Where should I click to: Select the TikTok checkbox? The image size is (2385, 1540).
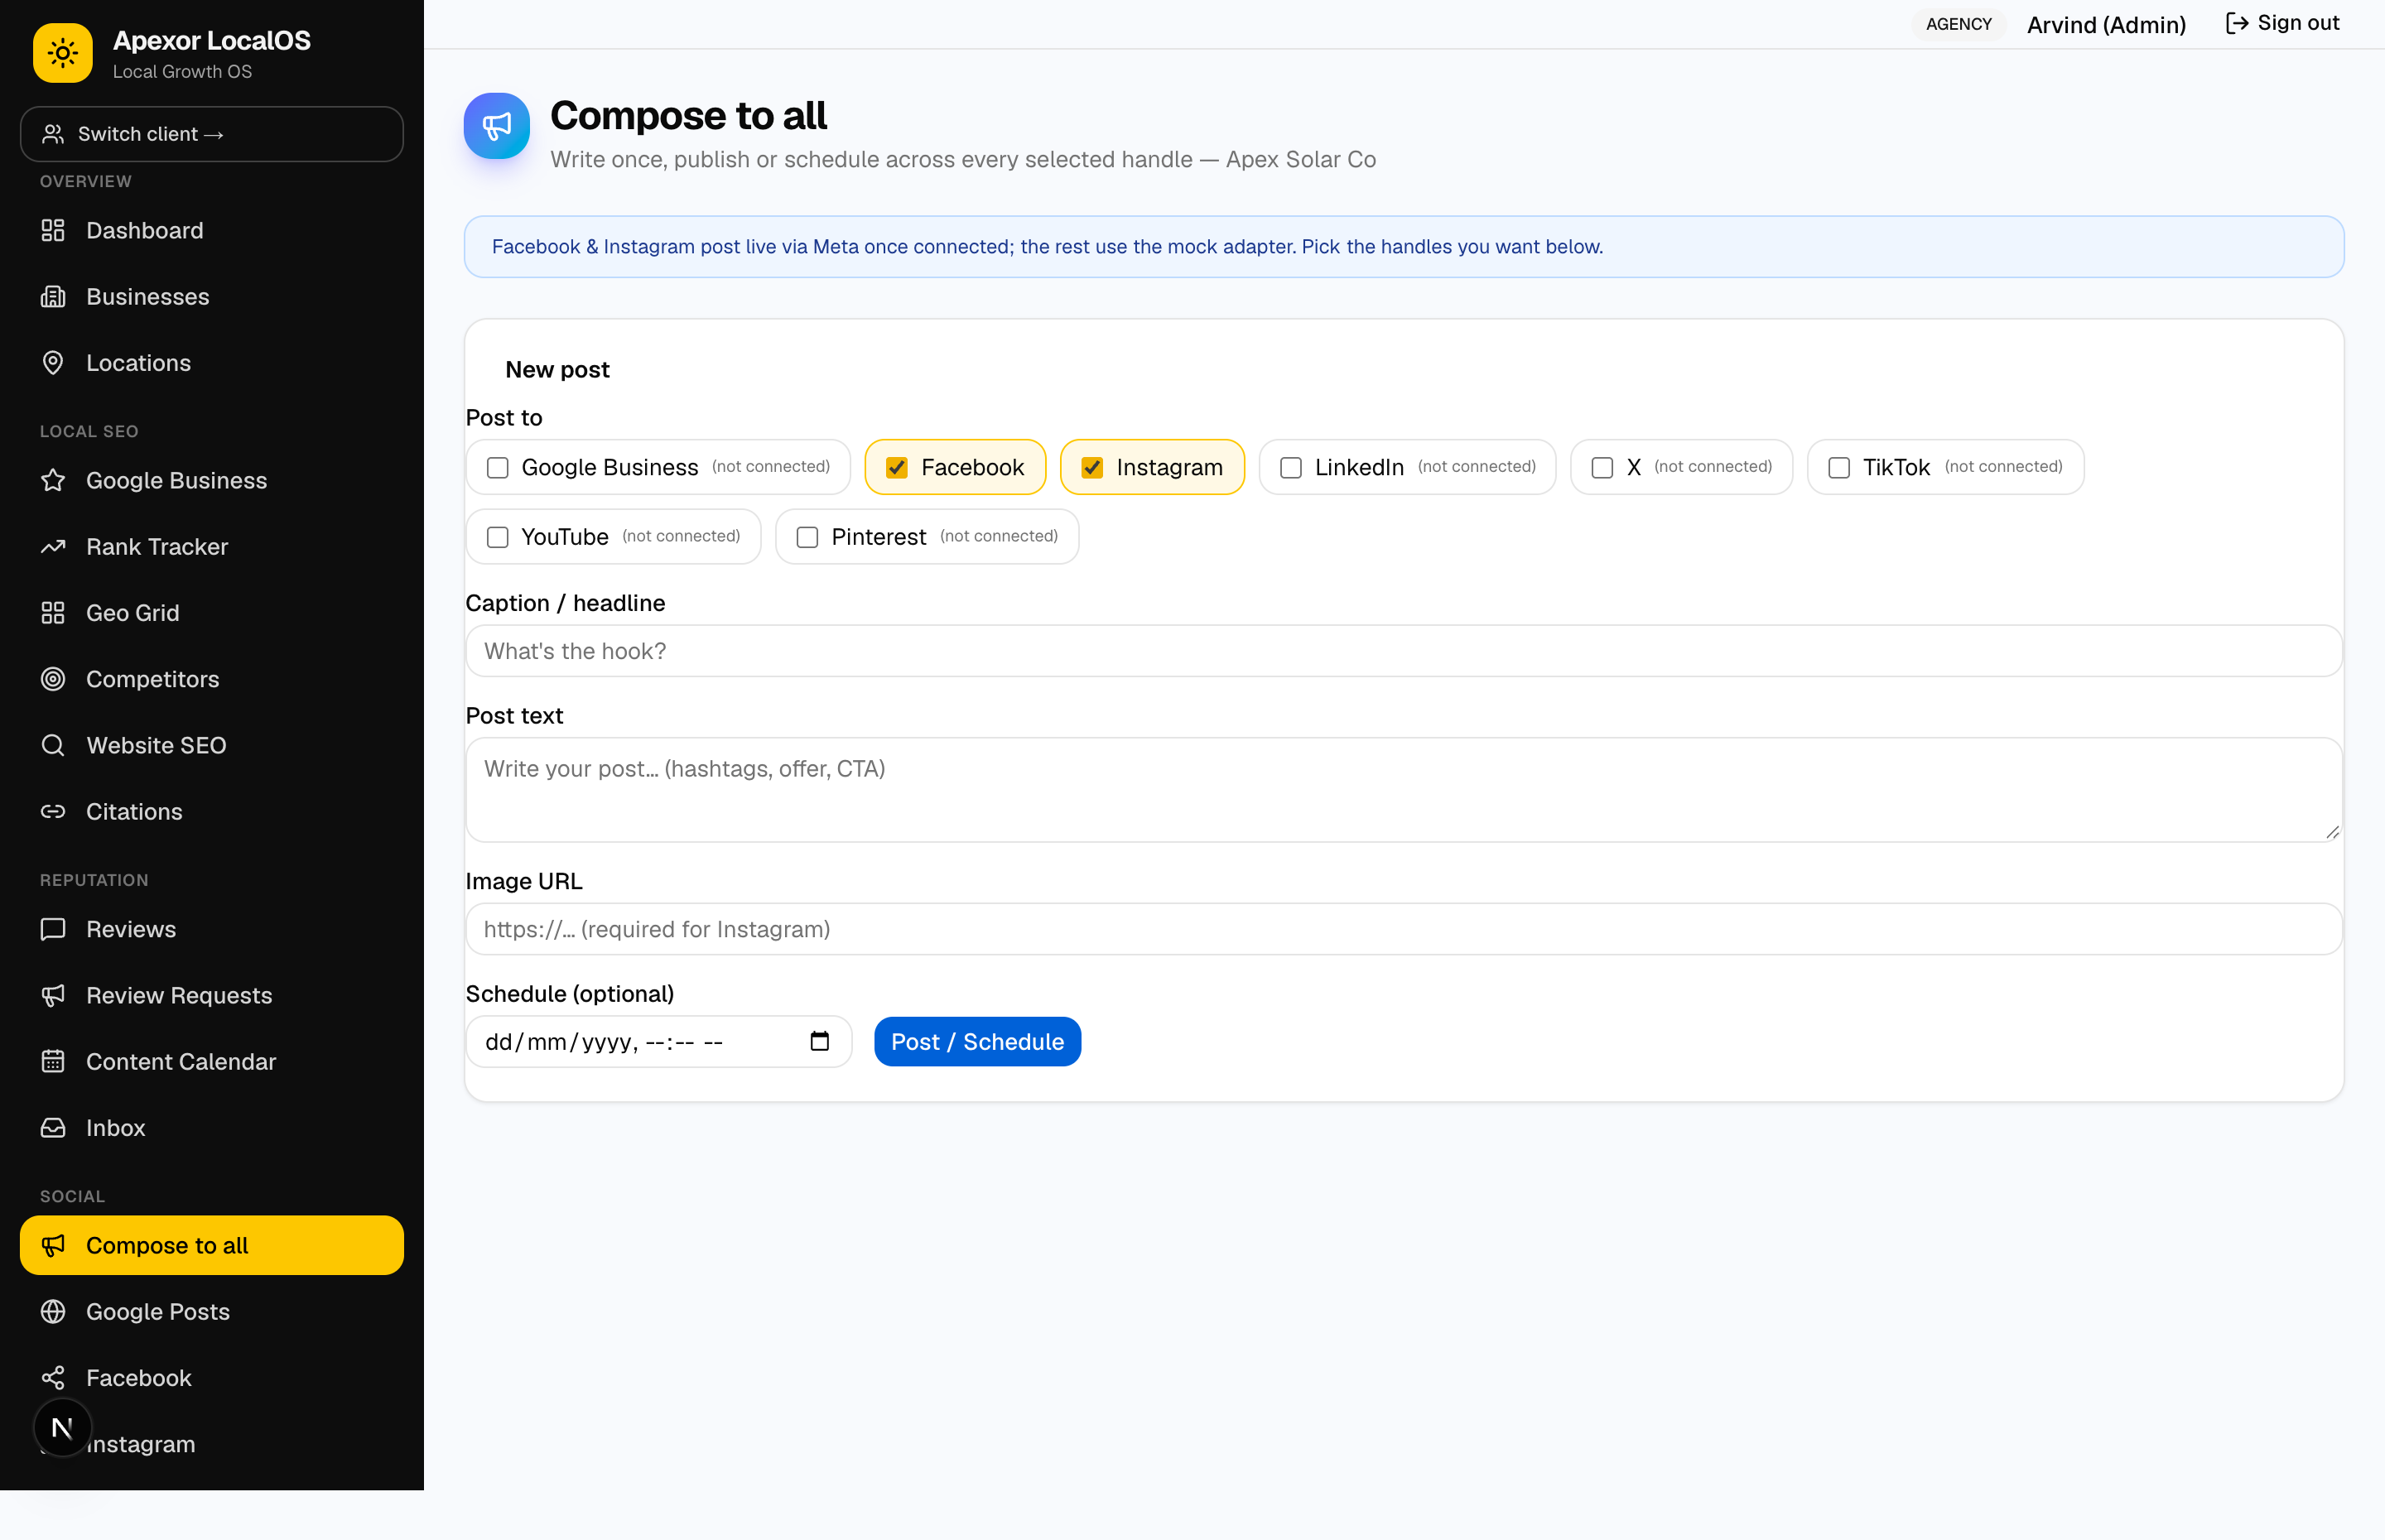(x=1839, y=467)
